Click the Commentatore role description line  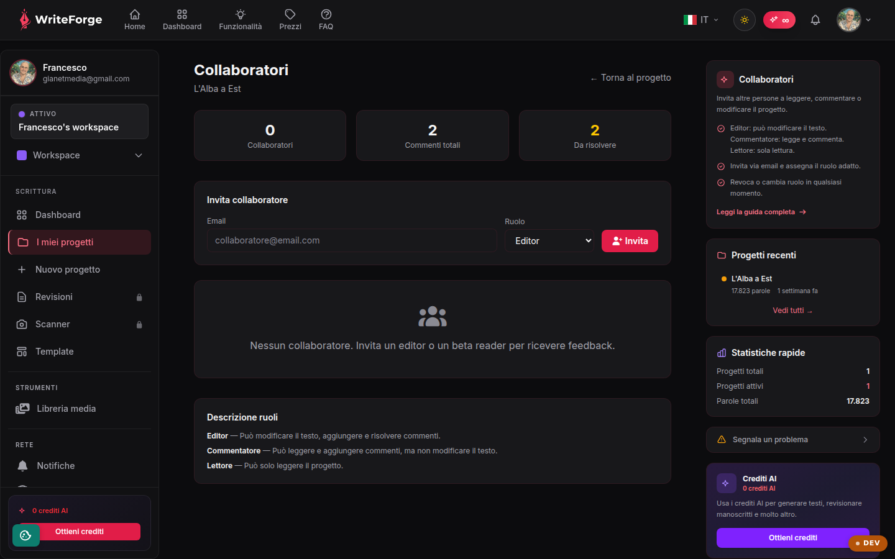352,451
